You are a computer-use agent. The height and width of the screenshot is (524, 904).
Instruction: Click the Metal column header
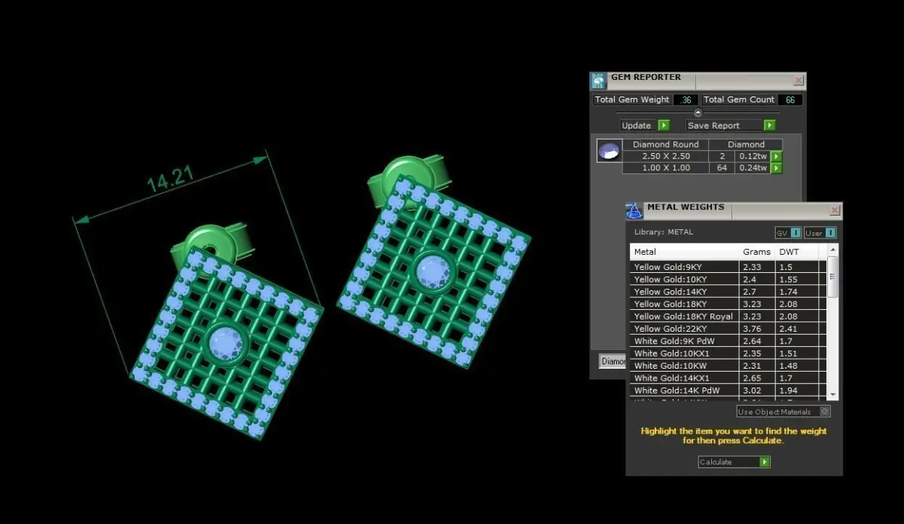(685, 252)
